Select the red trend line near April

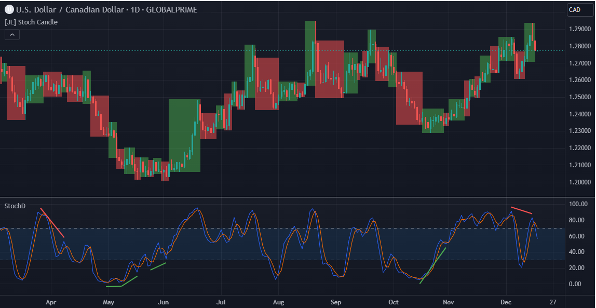[52, 223]
